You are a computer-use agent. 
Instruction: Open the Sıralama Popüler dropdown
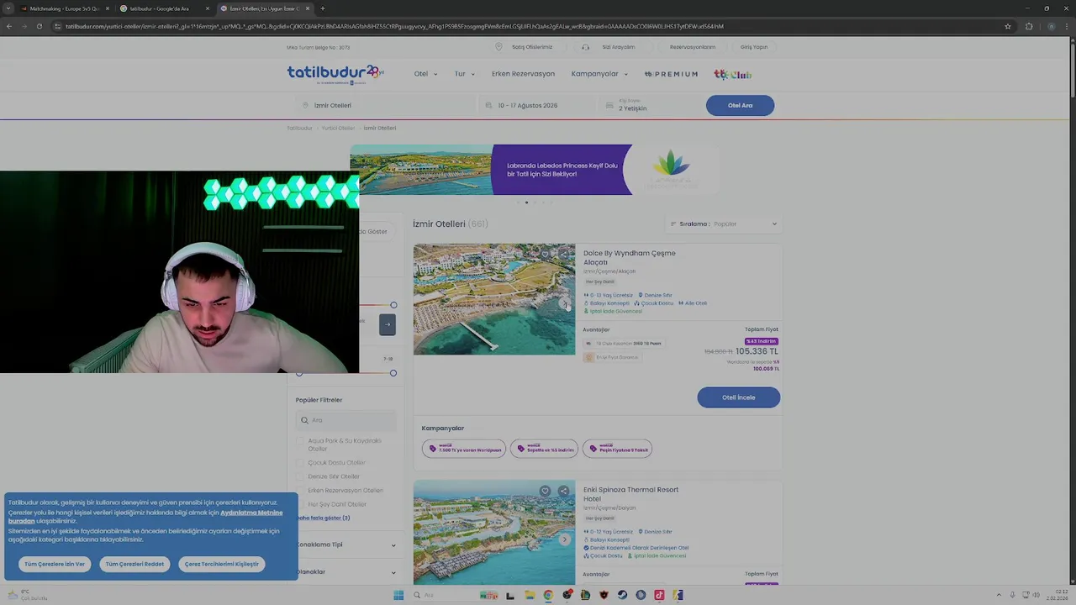724,224
